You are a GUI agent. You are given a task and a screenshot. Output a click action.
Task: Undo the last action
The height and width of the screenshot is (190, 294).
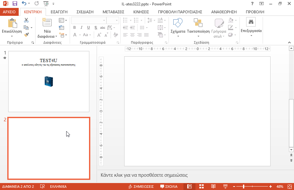click(24, 3)
